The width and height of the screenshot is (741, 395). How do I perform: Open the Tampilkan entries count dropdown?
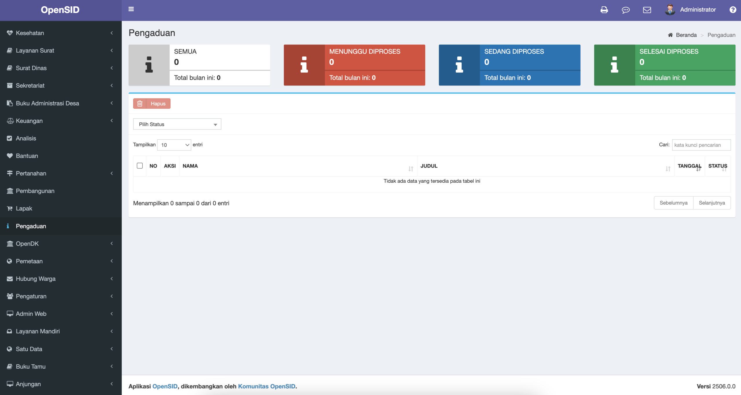[174, 145]
